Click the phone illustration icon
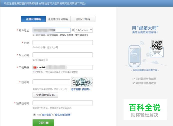Screen dimensions: 173x126 click(x=134, y=56)
